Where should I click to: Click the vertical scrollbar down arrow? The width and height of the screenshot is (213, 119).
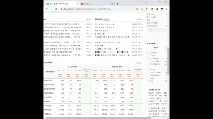click(x=168, y=115)
